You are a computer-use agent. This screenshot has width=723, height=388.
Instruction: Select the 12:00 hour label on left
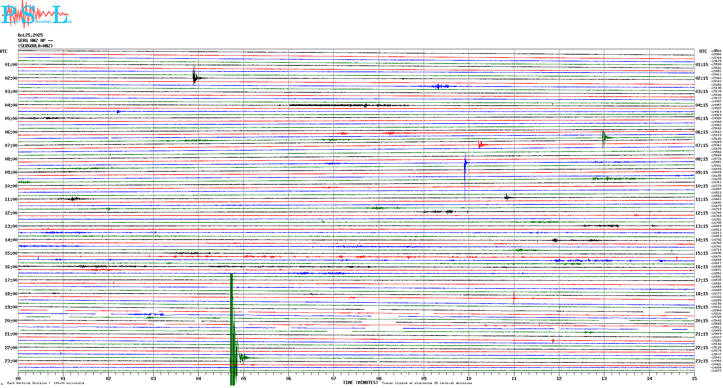pos(11,213)
